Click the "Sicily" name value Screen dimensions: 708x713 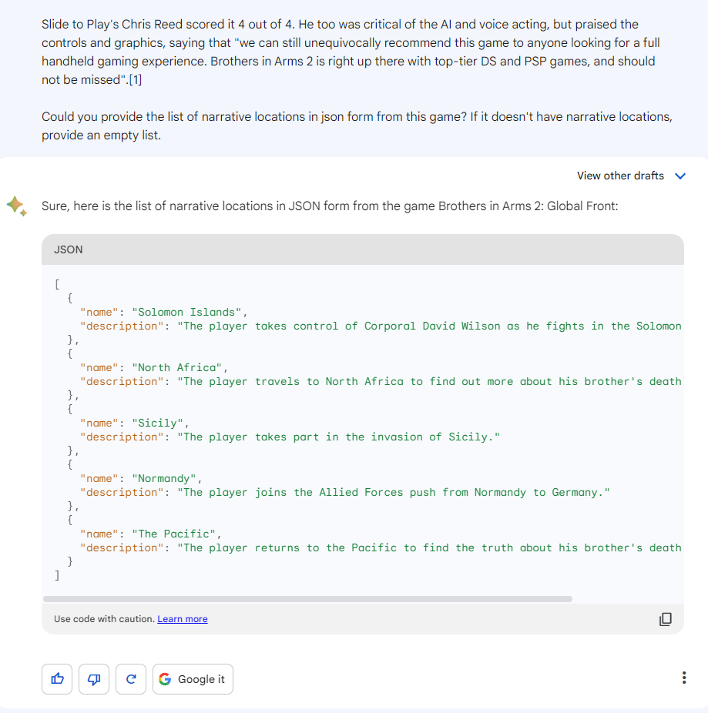click(x=157, y=423)
